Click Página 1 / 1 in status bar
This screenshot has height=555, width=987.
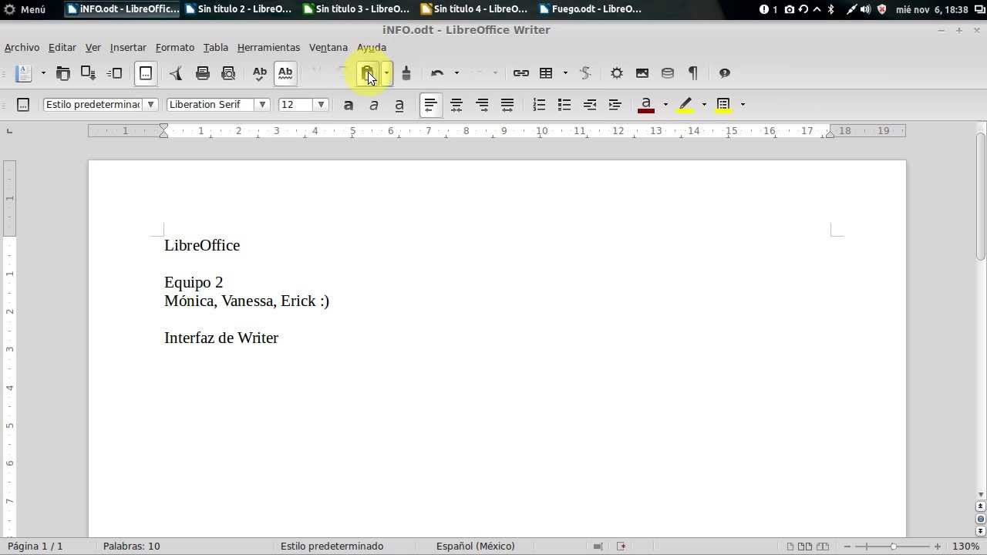coord(35,547)
